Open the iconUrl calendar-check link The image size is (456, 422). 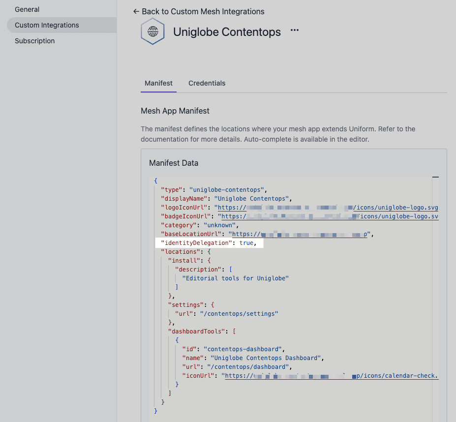click(x=332, y=376)
